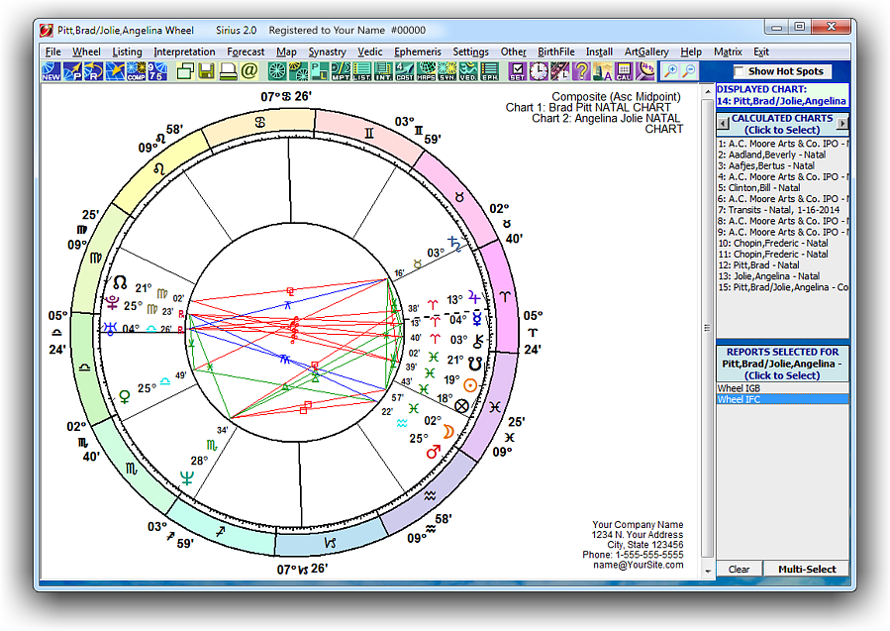The width and height of the screenshot is (890, 631).
Task: Click the COST AstroCartography icon
Action: click(x=405, y=71)
